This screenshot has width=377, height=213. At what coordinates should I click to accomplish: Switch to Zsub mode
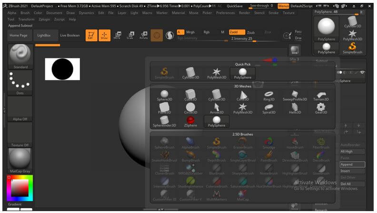coord(251,32)
